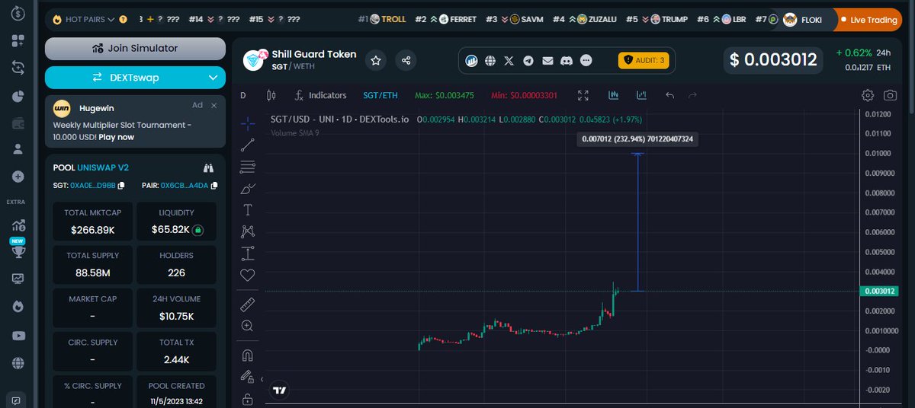Select the crosshair cursor tool
The image size is (915, 408).
pos(247,123)
